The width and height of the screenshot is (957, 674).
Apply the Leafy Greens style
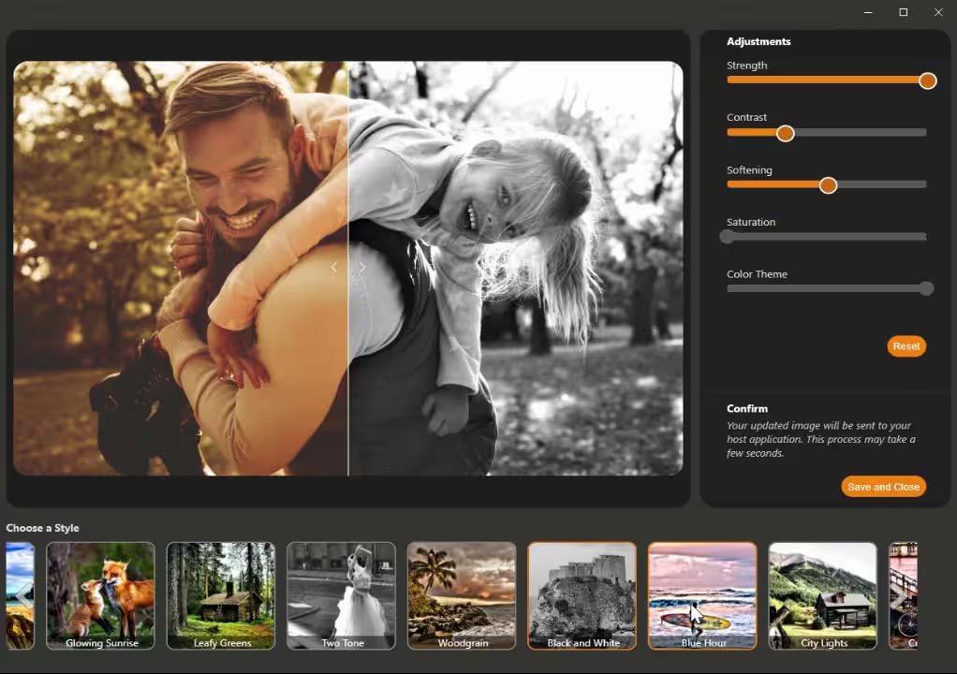[x=221, y=594]
